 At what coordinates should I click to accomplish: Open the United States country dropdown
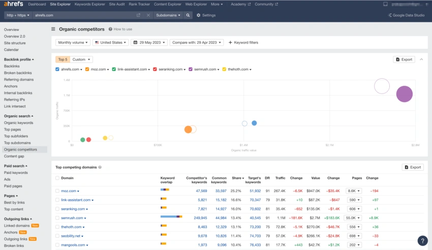click(x=111, y=43)
